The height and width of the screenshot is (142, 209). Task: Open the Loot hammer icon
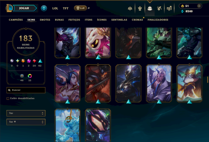point(159,8)
